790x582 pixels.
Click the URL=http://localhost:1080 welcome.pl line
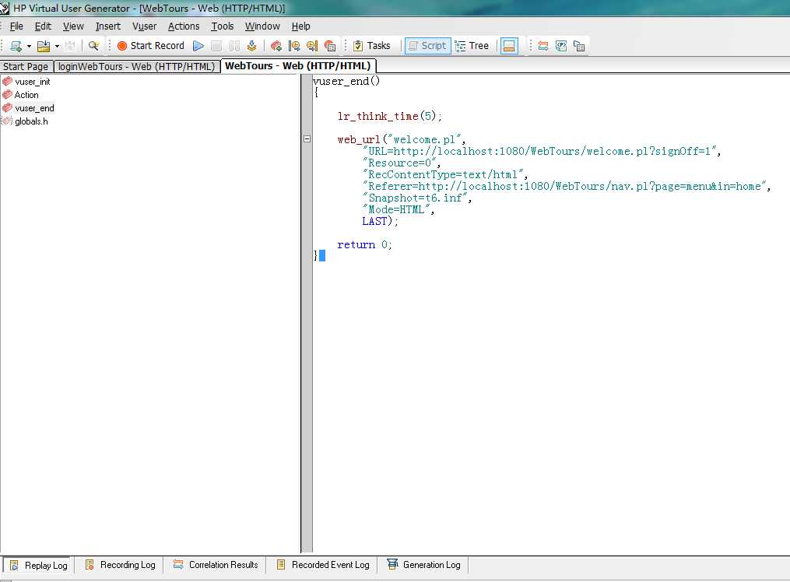coord(541,151)
